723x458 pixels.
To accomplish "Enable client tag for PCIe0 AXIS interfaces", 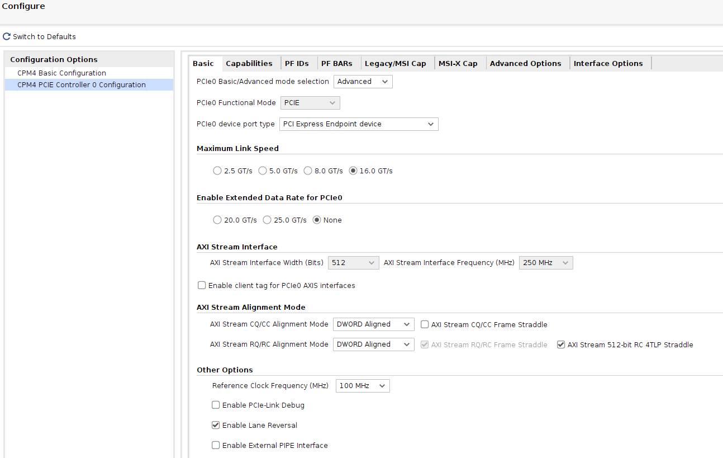I will pos(202,285).
